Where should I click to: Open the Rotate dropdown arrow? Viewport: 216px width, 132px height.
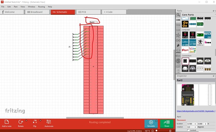26,120
